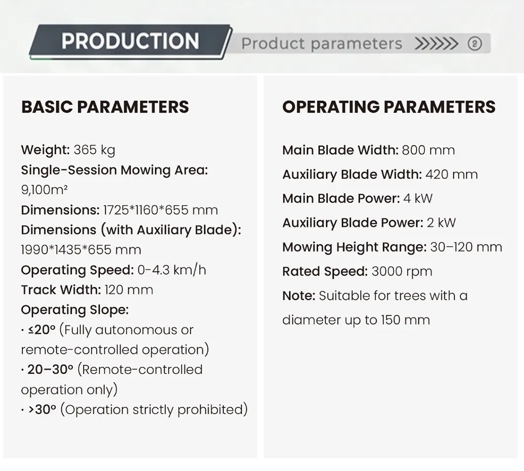Click the Main Blade Width 800 mm line

click(x=369, y=150)
